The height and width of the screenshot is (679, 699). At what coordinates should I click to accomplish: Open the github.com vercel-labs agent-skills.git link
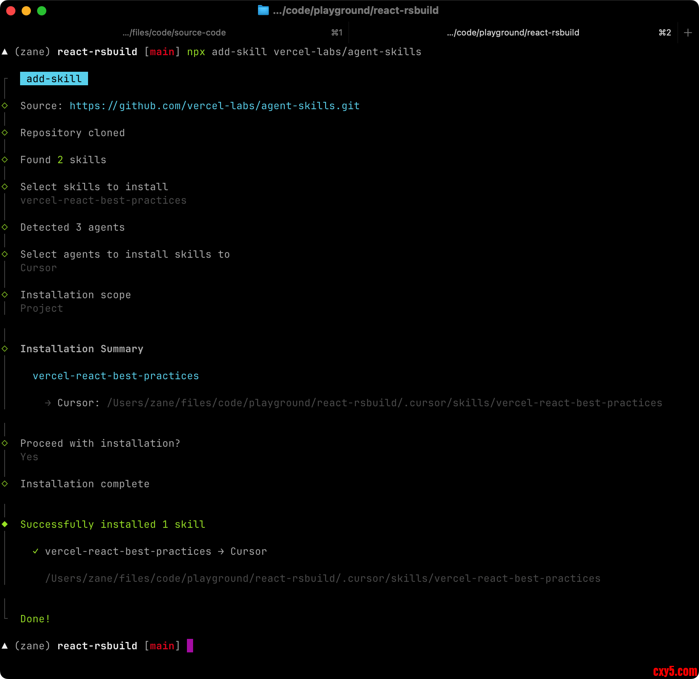215,106
